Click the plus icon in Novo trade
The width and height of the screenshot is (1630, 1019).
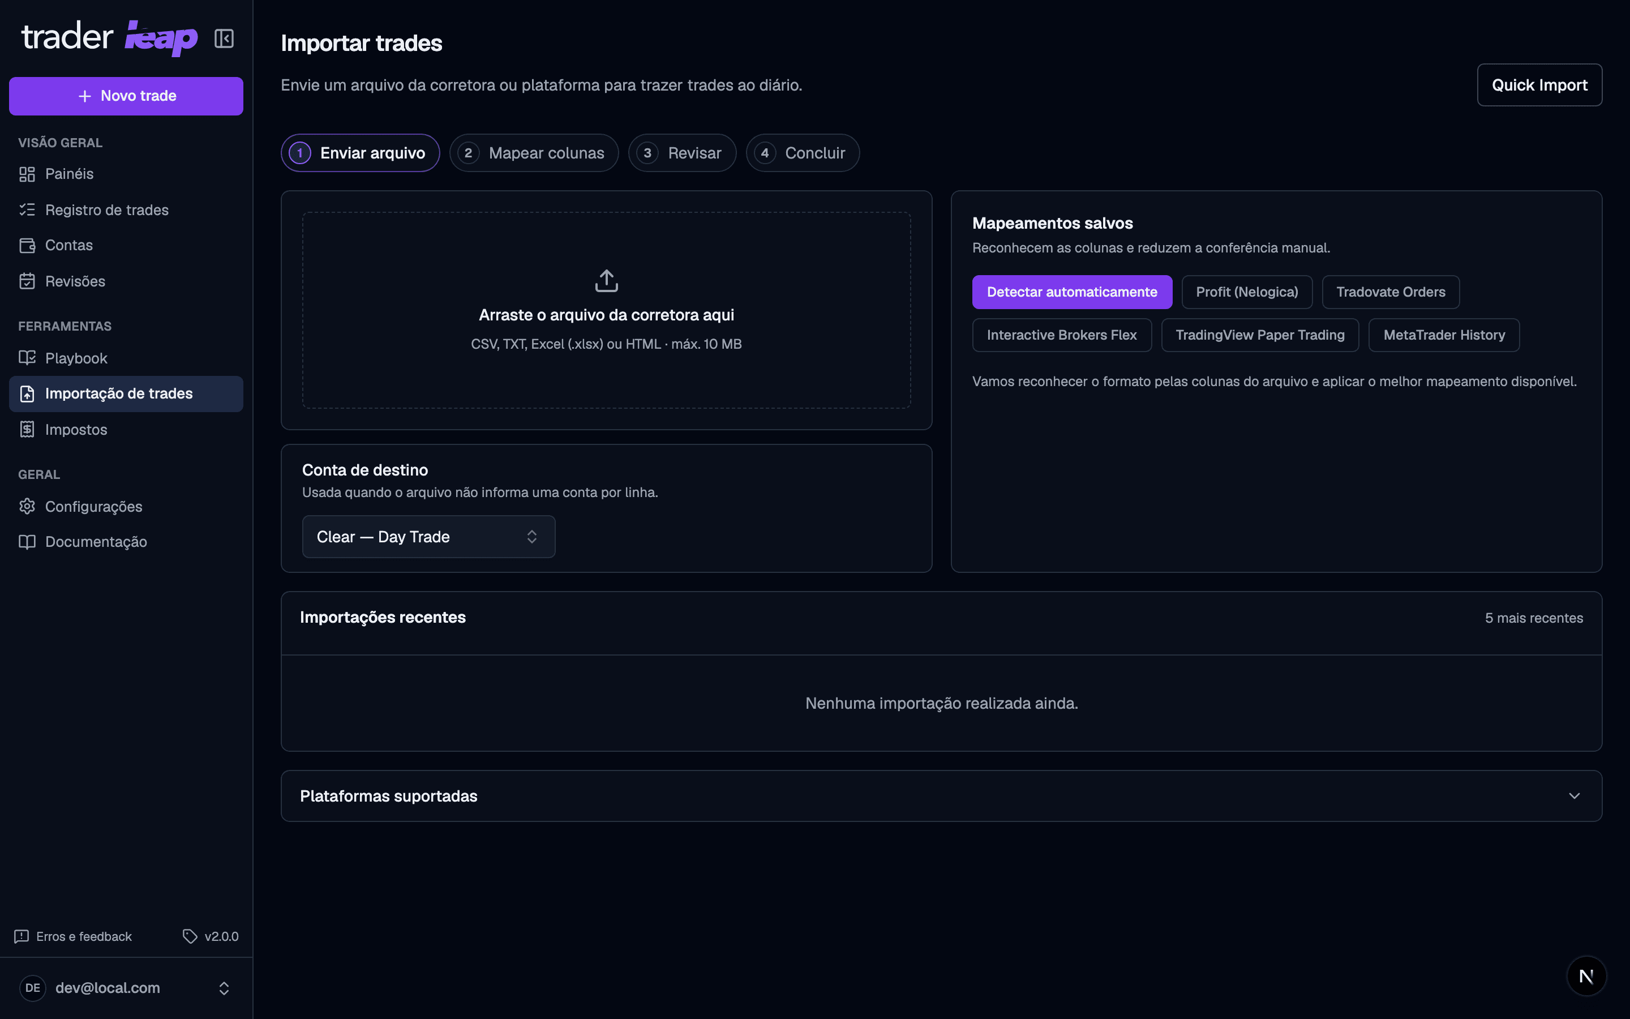[85, 96]
